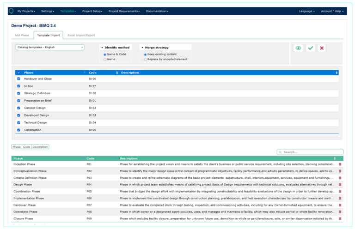Select Replace by imported element strategy
The height and width of the screenshot is (230, 355).
click(x=145, y=60)
